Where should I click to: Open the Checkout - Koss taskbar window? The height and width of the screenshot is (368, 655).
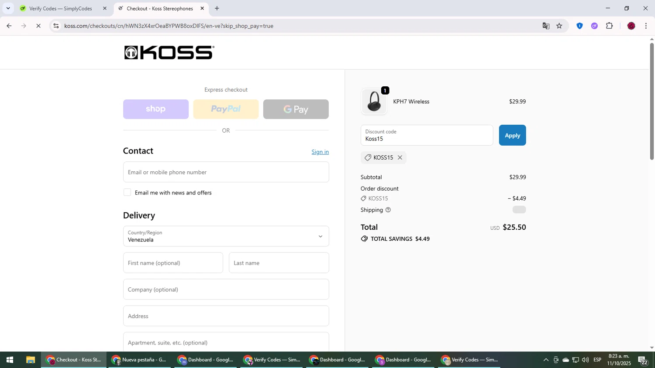pos(73,360)
